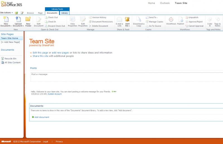Image resolution: width=223 pixels, height=144 pixels.
Task: Open the Privacy link in the footer
Action: pos(59,141)
